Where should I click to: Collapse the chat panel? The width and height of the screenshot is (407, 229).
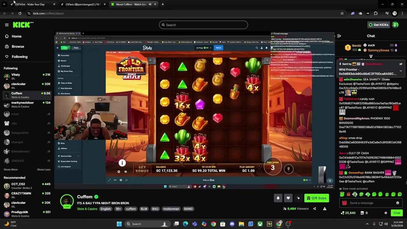tap(339, 36)
